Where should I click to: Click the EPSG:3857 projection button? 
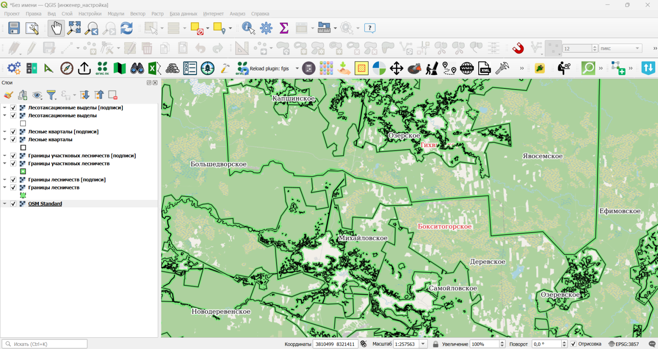(624, 344)
